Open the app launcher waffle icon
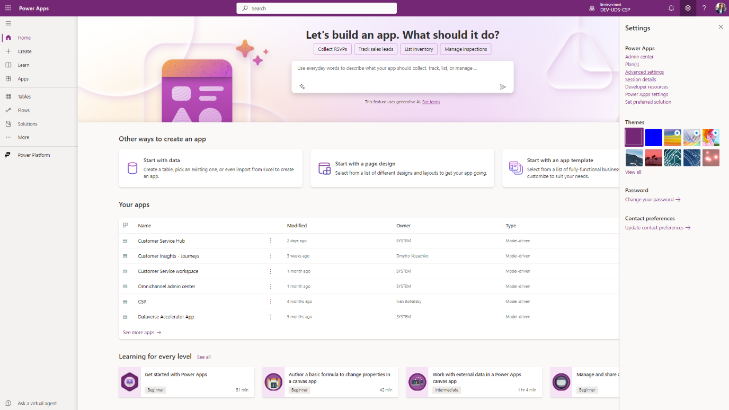Image resolution: width=729 pixels, height=410 pixels. pos(8,8)
